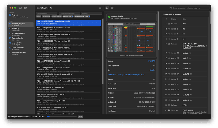218x128 pixels.
Task: Click the C major key value link
Action: 152,70
